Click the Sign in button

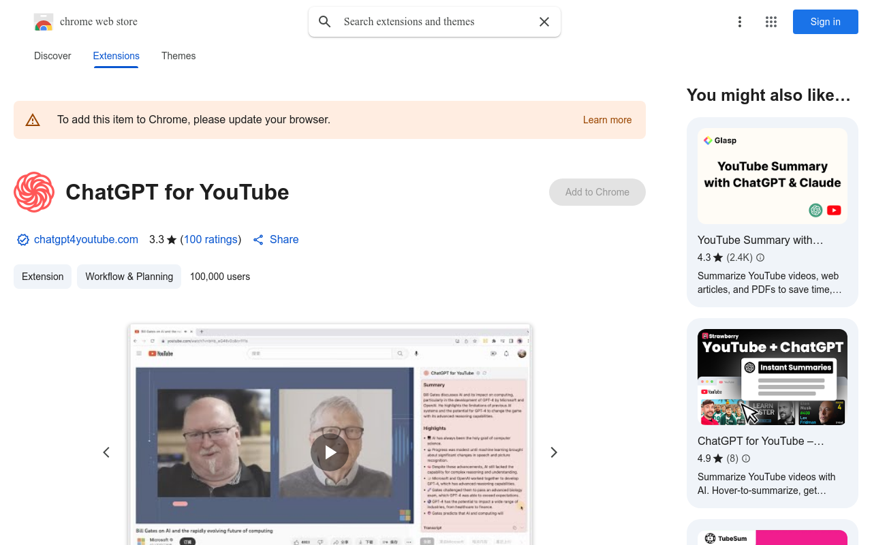coord(826,22)
